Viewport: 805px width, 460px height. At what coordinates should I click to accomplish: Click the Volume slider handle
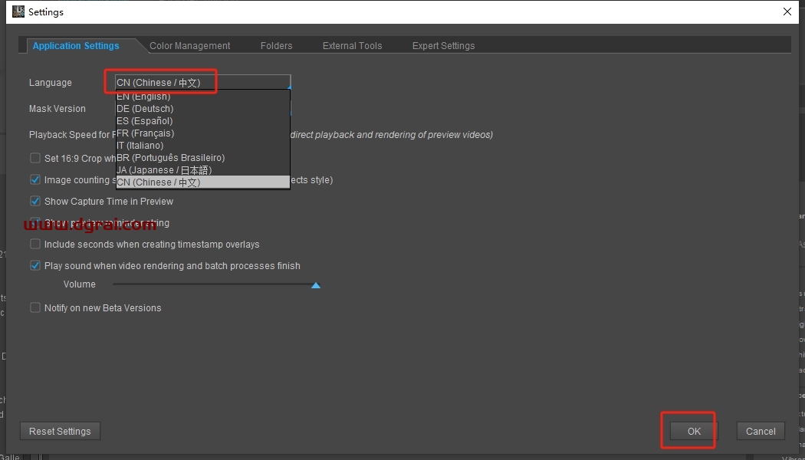tap(315, 285)
